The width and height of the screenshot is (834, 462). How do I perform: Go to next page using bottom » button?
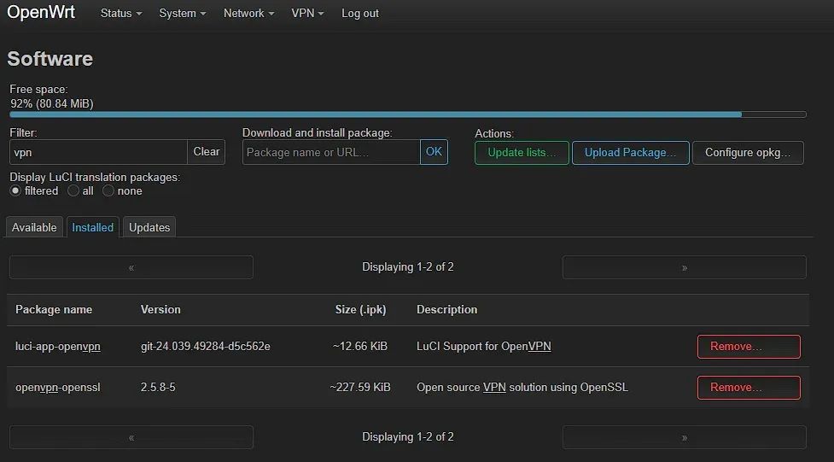tap(685, 437)
